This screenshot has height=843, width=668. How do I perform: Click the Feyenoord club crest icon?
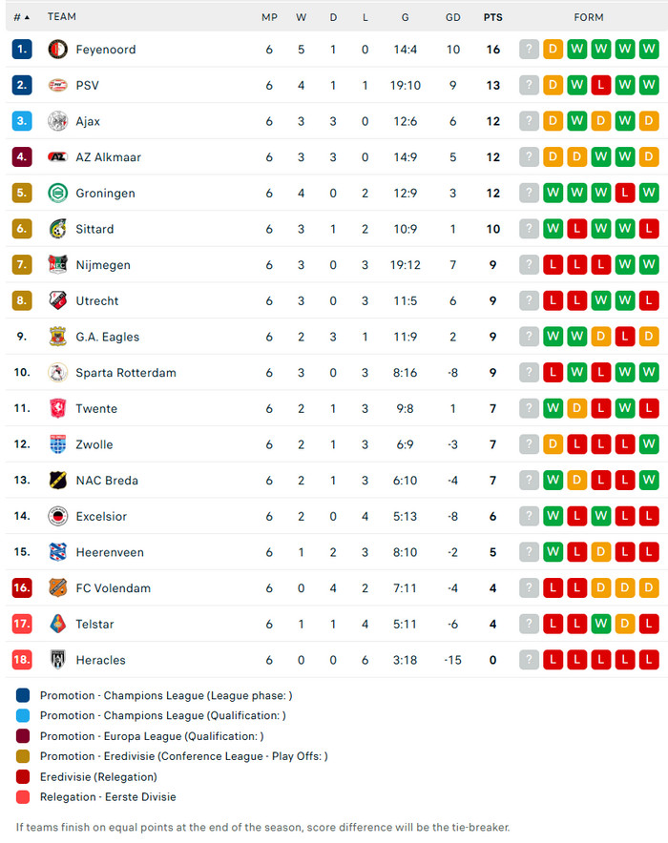point(58,50)
